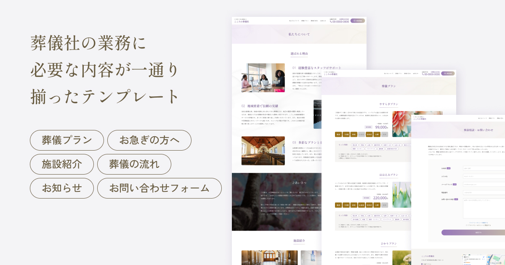Click the 施設紹介 pill label
505x265 pixels.
point(62,164)
